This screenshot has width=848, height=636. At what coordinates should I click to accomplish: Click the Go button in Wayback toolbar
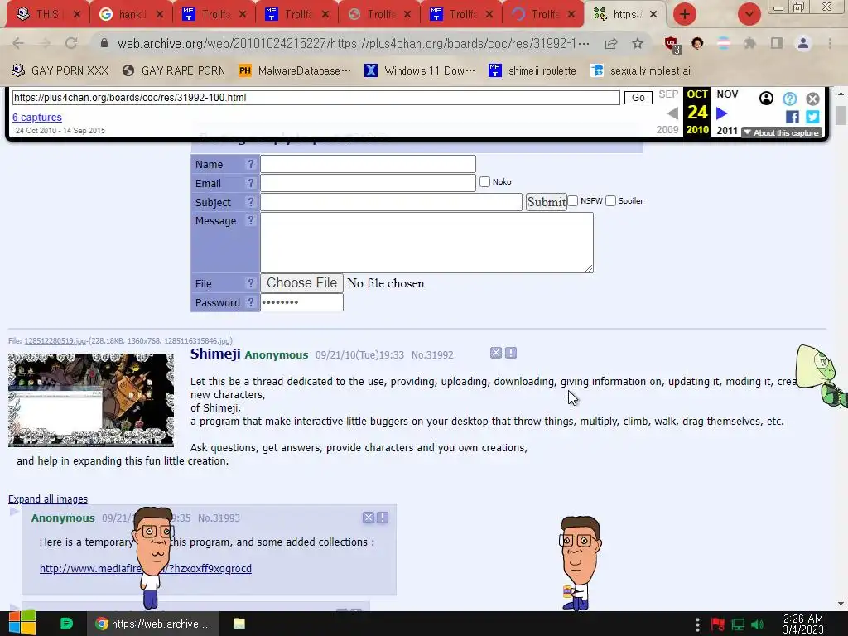(x=638, y=98)
